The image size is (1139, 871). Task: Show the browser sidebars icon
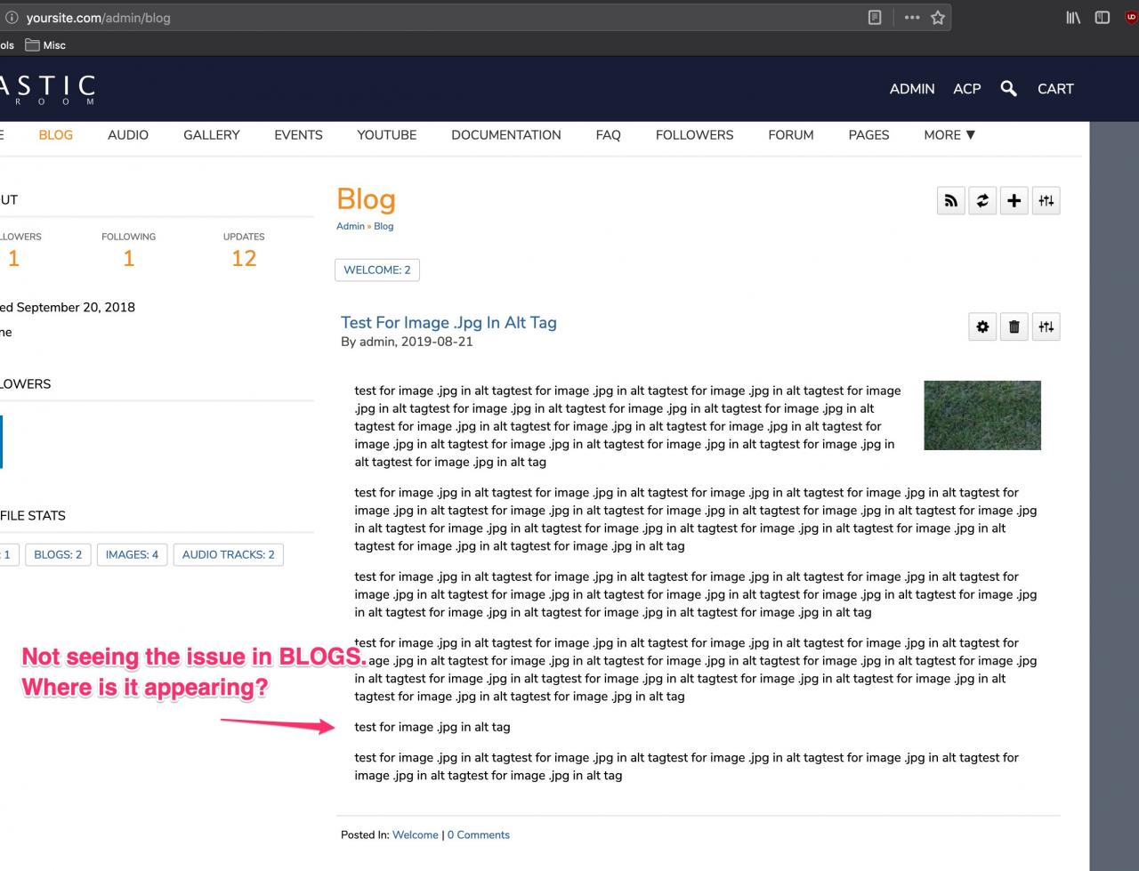pyautogui.click(x=1103, y=17)
